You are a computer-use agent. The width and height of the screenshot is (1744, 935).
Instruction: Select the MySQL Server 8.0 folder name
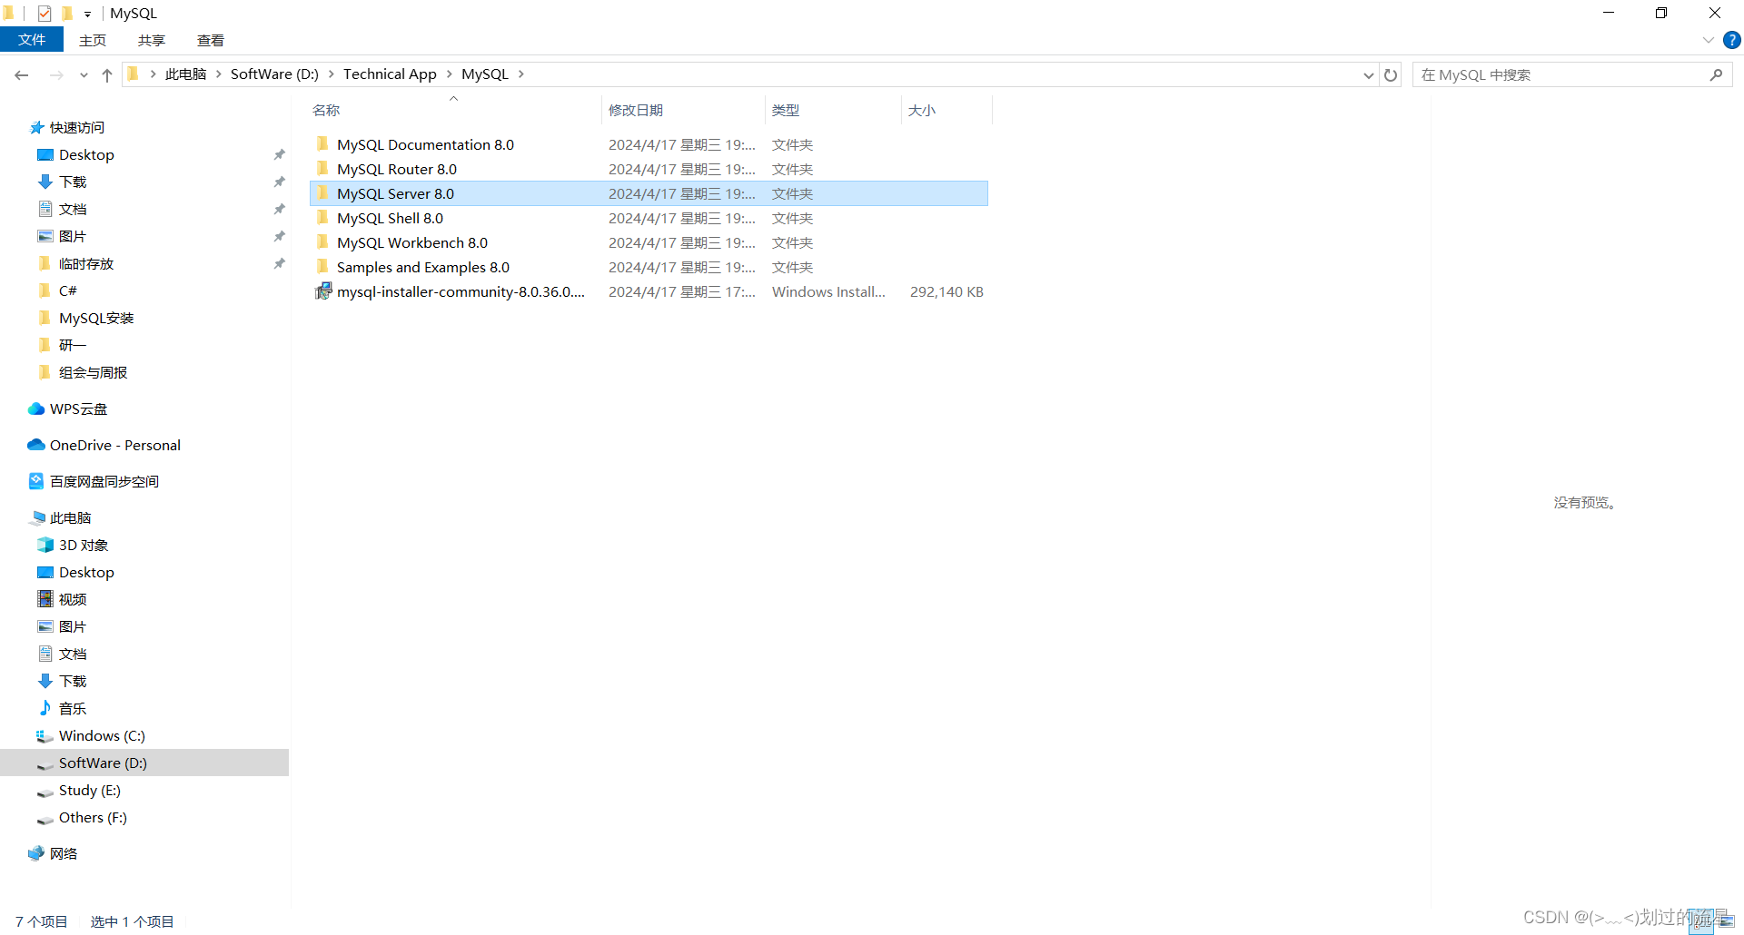click(395, 193)
